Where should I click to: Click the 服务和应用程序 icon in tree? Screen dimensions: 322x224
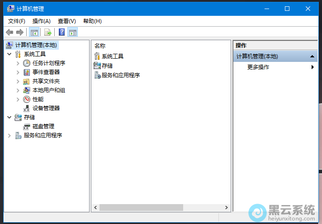click(18, 135)
